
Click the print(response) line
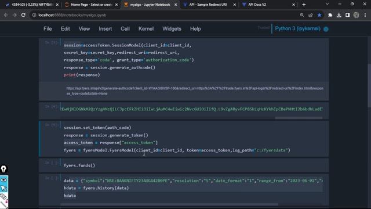coord(82,75)
